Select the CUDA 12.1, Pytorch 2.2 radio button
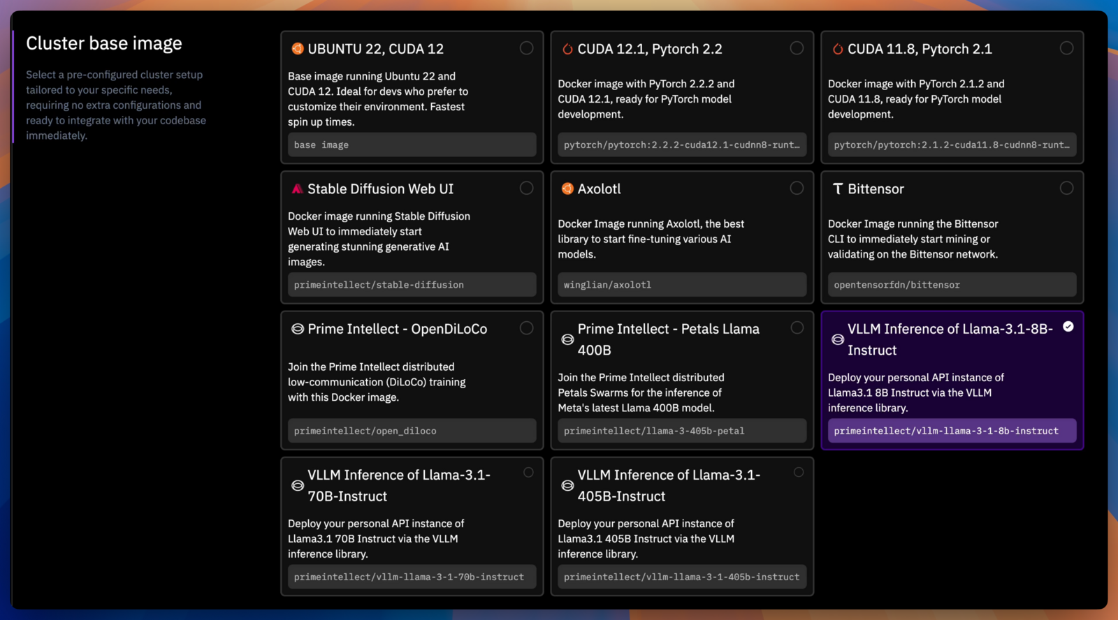Screen dimensions: 1118x620 click(x=797, y=48)
